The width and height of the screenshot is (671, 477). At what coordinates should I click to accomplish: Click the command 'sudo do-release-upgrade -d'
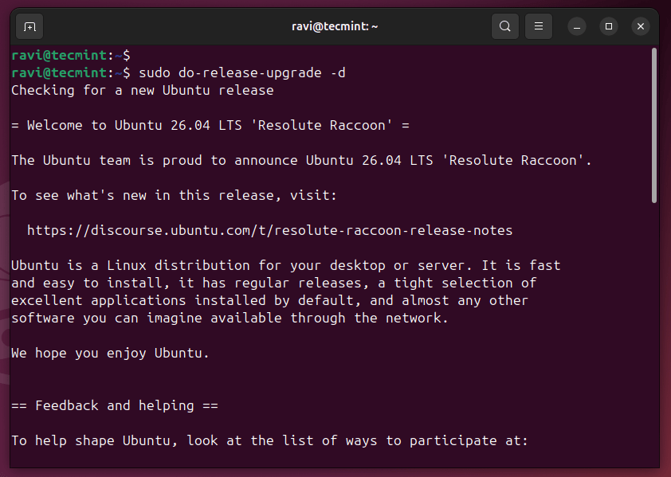tap(242, 72)
